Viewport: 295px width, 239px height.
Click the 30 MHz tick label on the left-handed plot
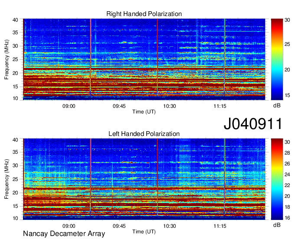pos(15,165)
